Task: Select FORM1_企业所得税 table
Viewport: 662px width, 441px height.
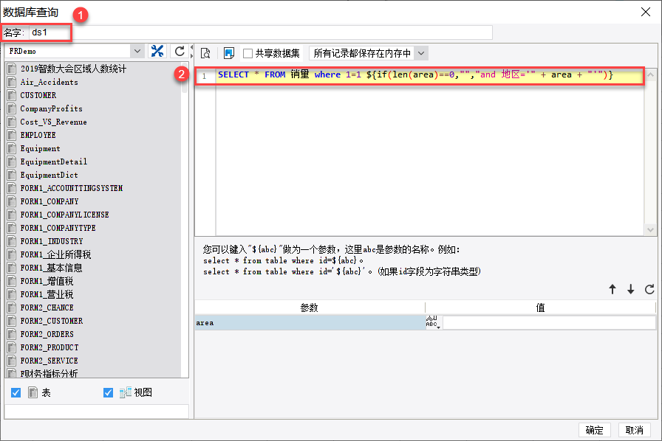Action: (55, 254)
